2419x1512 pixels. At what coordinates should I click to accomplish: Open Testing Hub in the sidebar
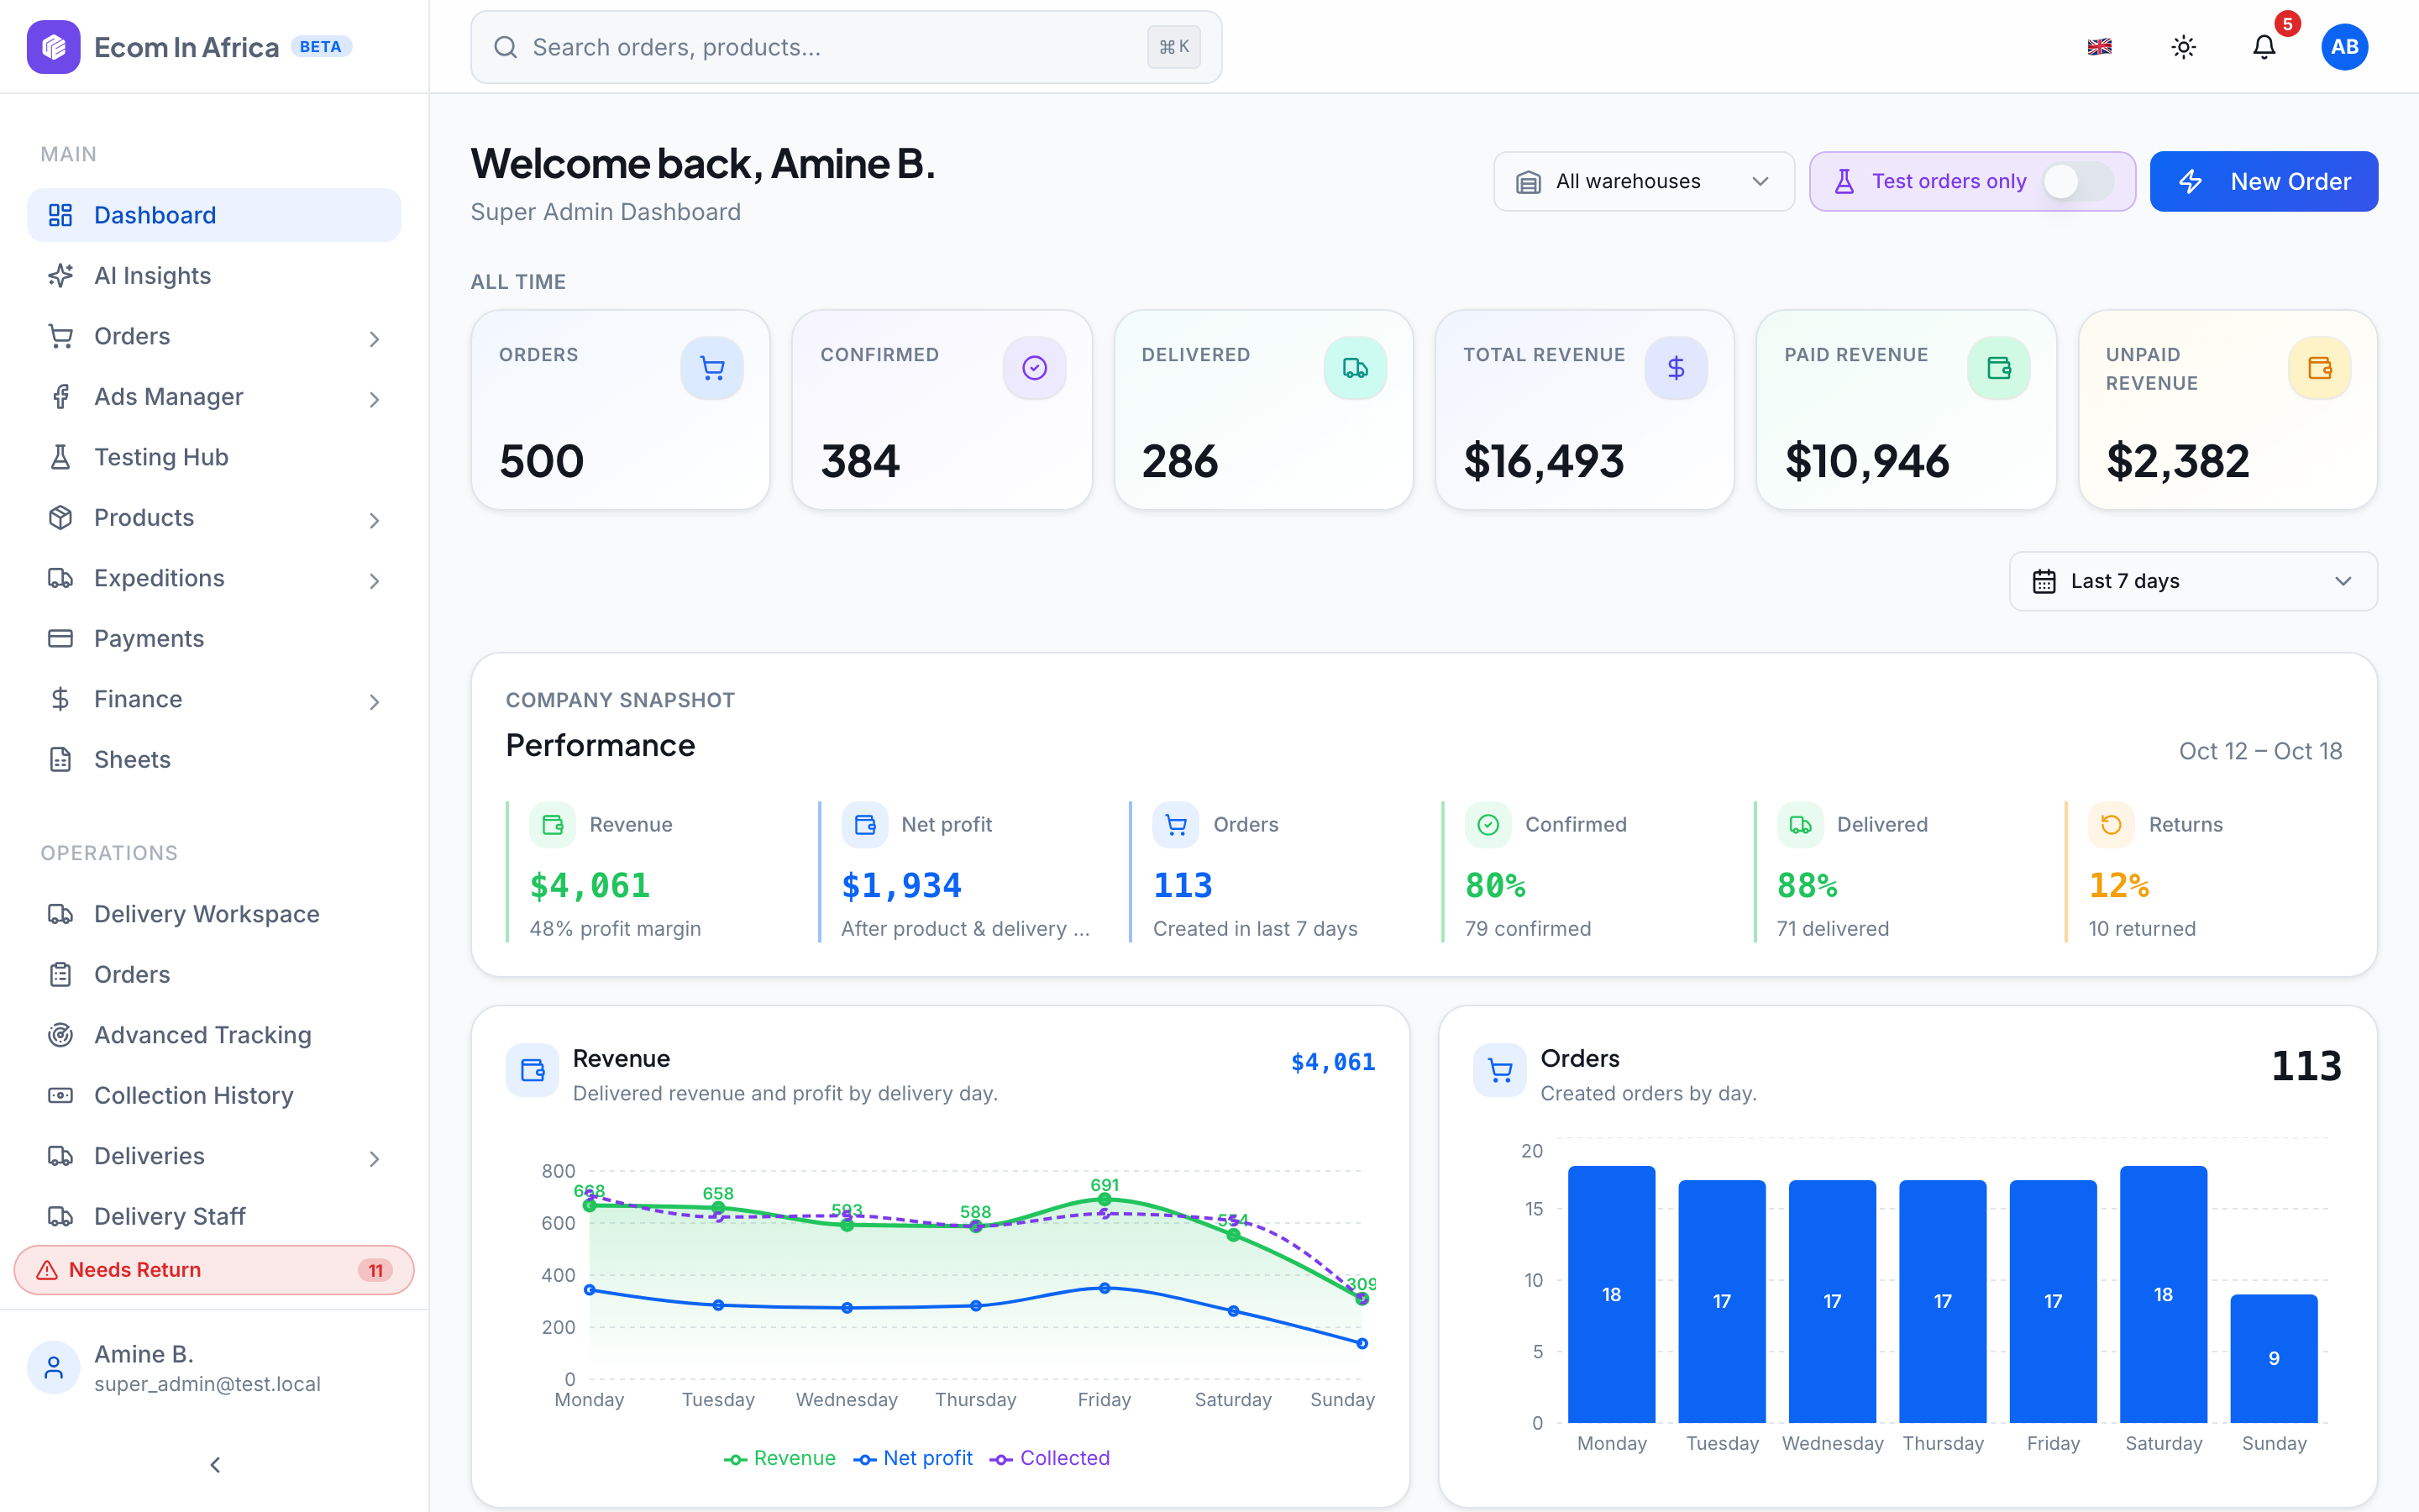click(214, 457)
